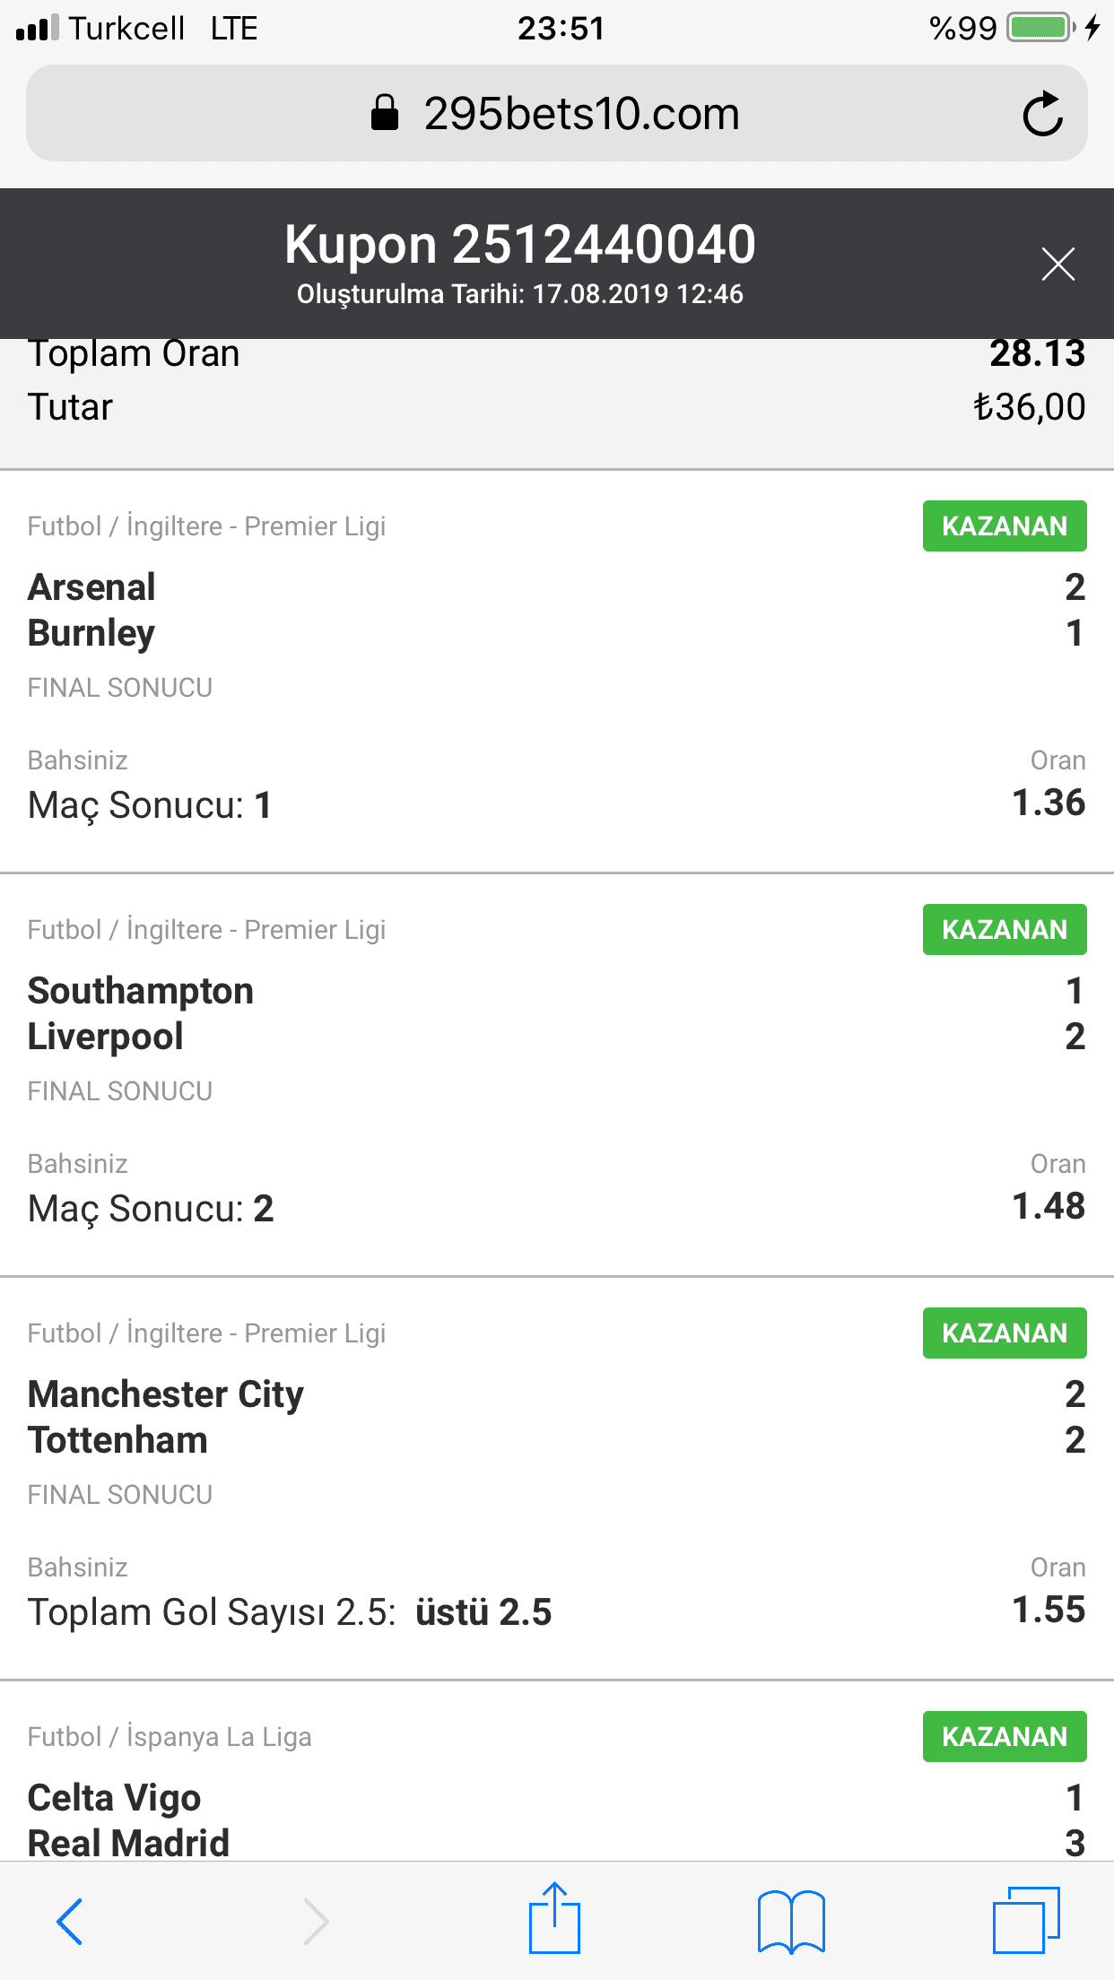
Task: Reload the page with refresh icon
Action: coord(1043,114)
